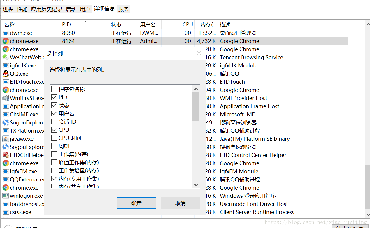Select the Java(TM) Platform SE binary text
370x228 pixels.
point(255,139)
